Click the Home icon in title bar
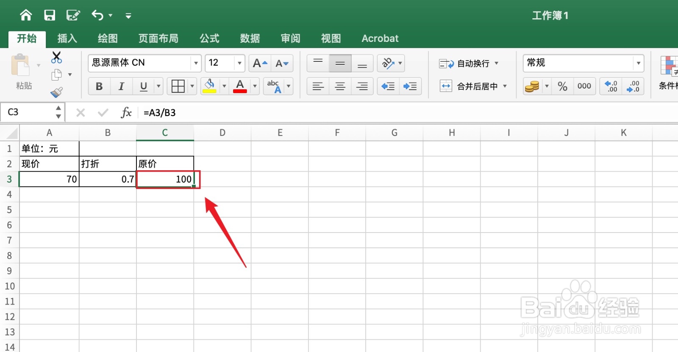 click(x=26, y=15)
